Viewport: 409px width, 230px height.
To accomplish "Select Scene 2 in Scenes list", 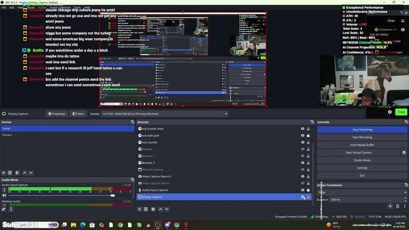I will 67,135.
